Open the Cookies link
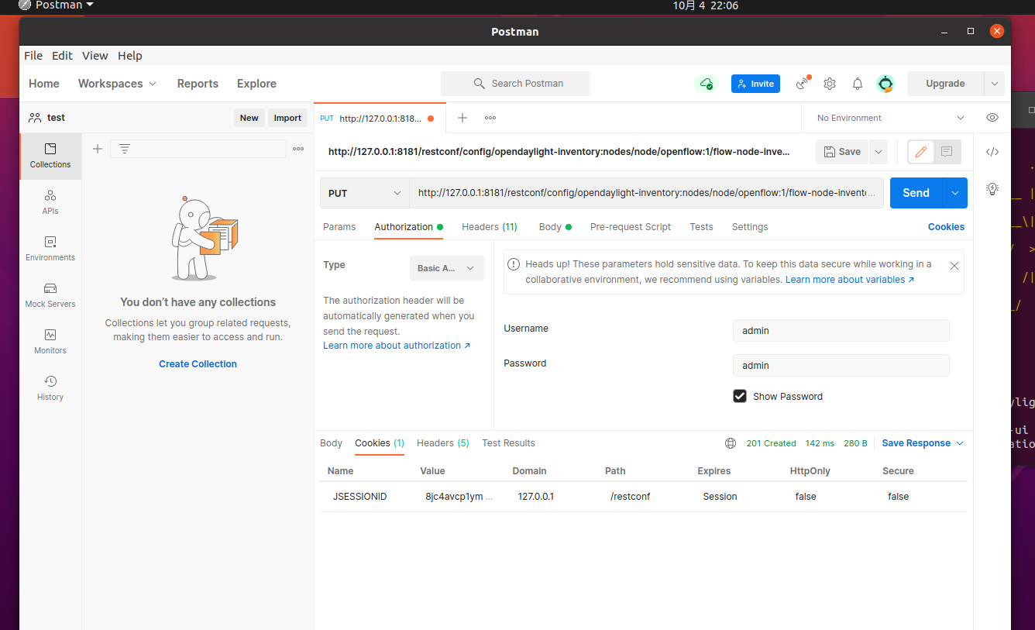The width and height of the screenshot is (1035, 630). [946, 227]
